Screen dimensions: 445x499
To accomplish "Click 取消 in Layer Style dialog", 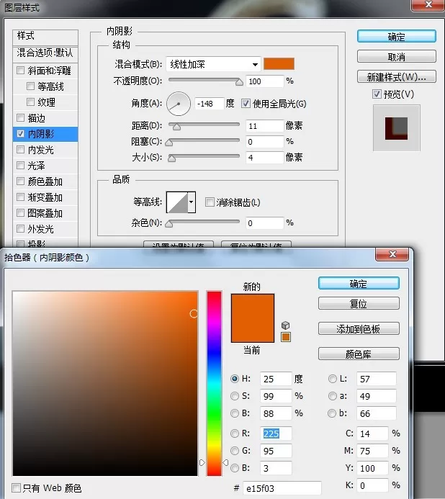I will pyautogui.click(x=396, y=57).
